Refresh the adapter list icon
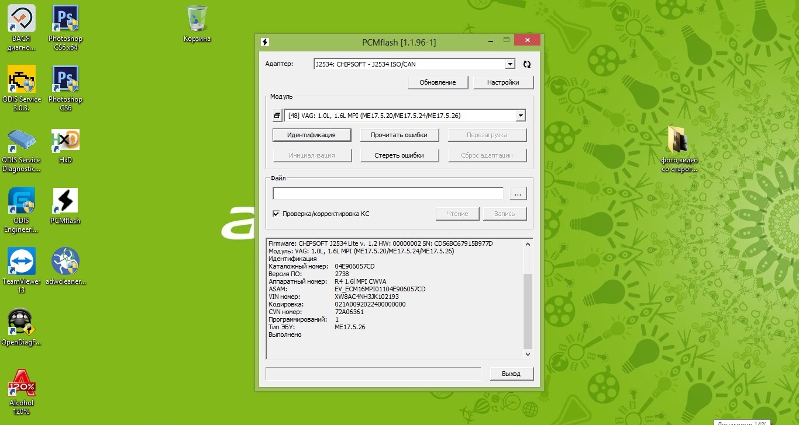The height and width of the screenshot is (425, 799). pos(527,64)
